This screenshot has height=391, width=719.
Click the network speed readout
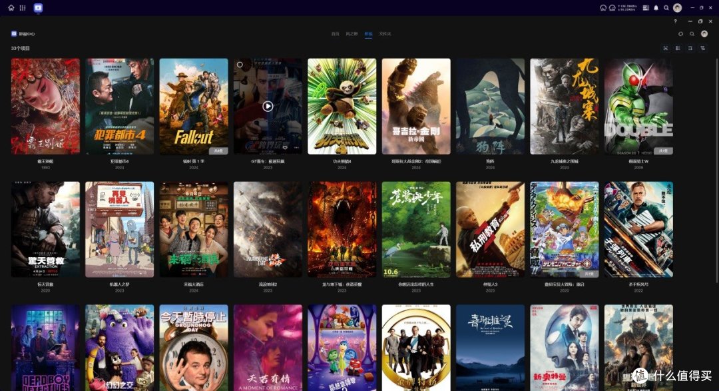pyautogui.click(x=627, y=8)
